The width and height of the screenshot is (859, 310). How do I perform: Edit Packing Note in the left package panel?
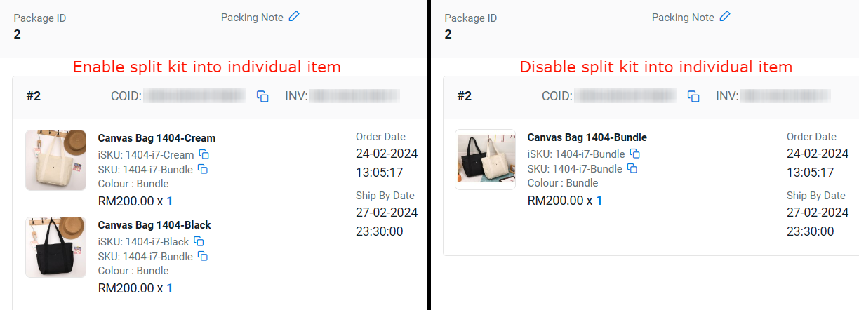coord(294,16)
